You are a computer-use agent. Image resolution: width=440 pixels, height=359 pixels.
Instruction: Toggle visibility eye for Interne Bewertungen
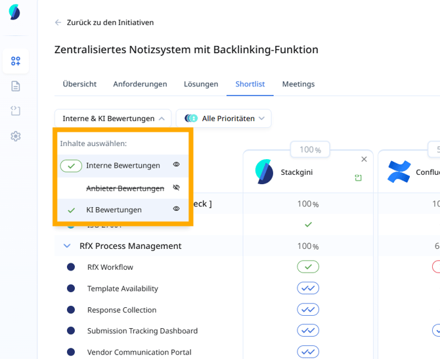(x=176, y=165)
